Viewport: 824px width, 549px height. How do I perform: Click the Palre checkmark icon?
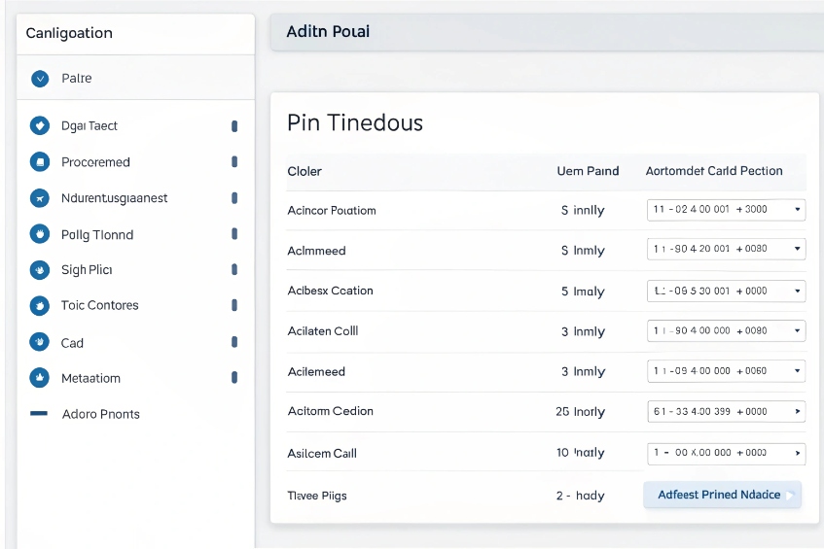click(x=40, y=79)
